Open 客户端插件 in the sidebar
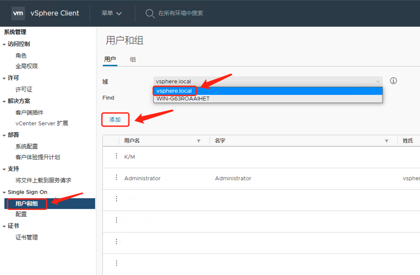This screenshot has width=420, height=275. (29, 113)
